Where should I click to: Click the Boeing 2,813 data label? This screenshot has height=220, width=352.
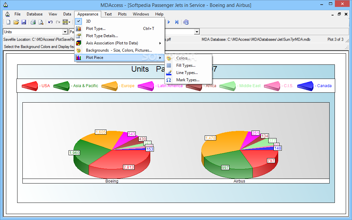pyautogui.click(x=129, y=167)
